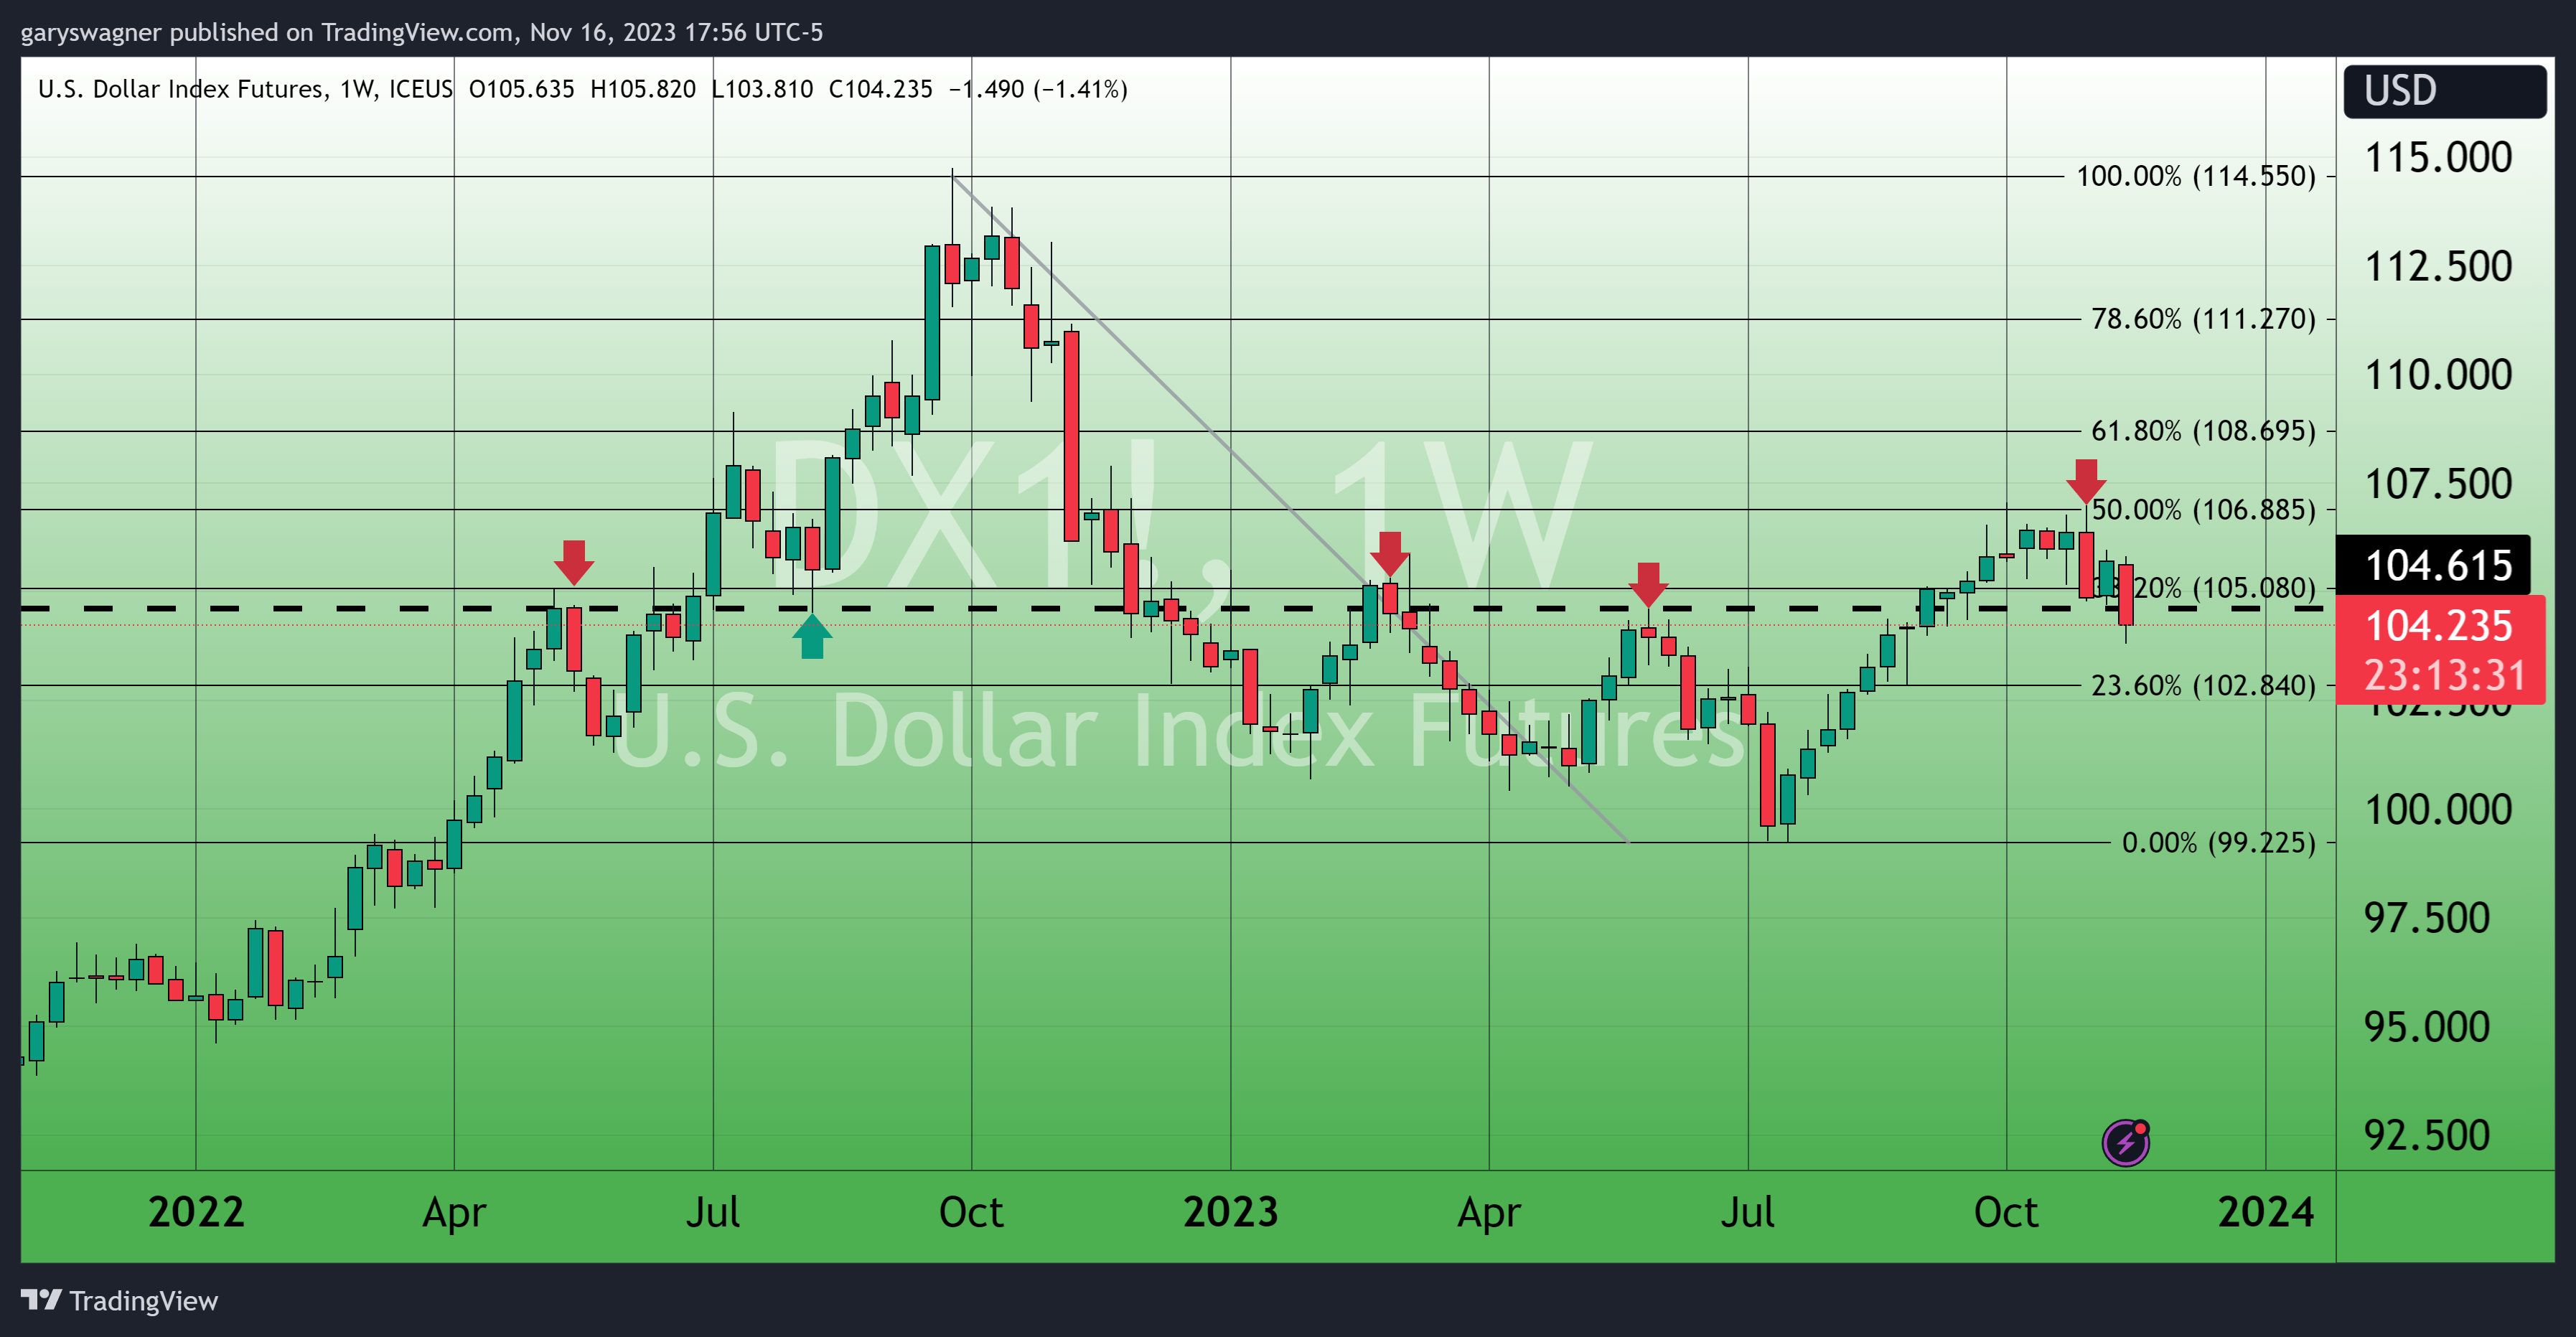
Task: Click the Jul label left of 2023
Action: pos(712,1212)
